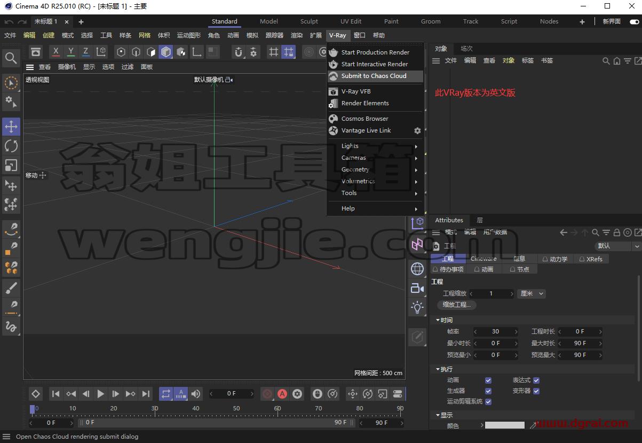Open keyframe selection gear icon
The image size is (642, 443).
pyautogui.click(x=297, y=394)
